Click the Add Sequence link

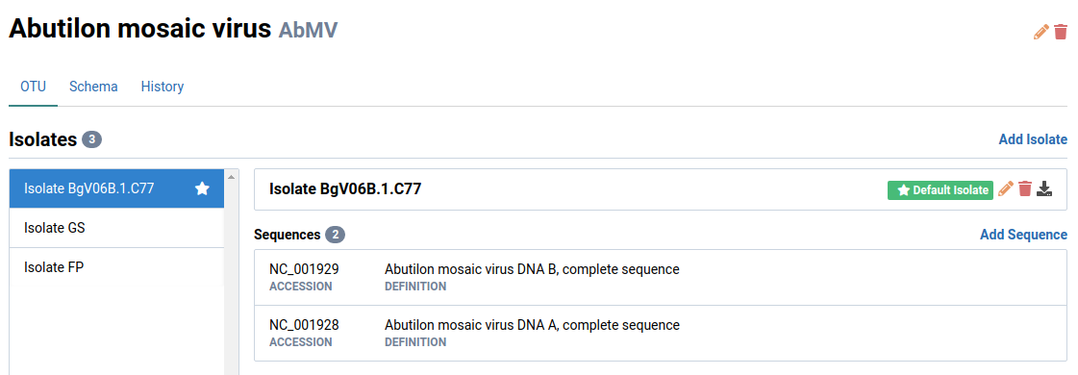tap(1024, 235)
